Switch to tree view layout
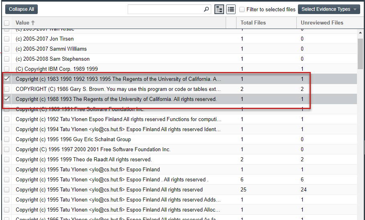The image size is (365, 220). click(219, 9)
